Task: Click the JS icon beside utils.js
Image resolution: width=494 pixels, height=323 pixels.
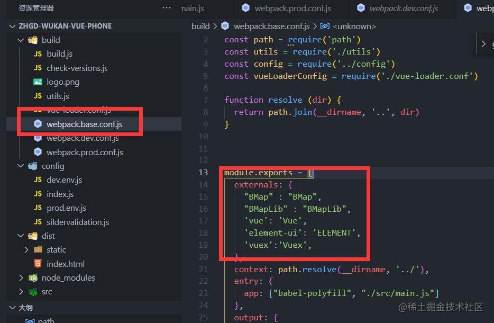Action: click(x=38, y=96)
